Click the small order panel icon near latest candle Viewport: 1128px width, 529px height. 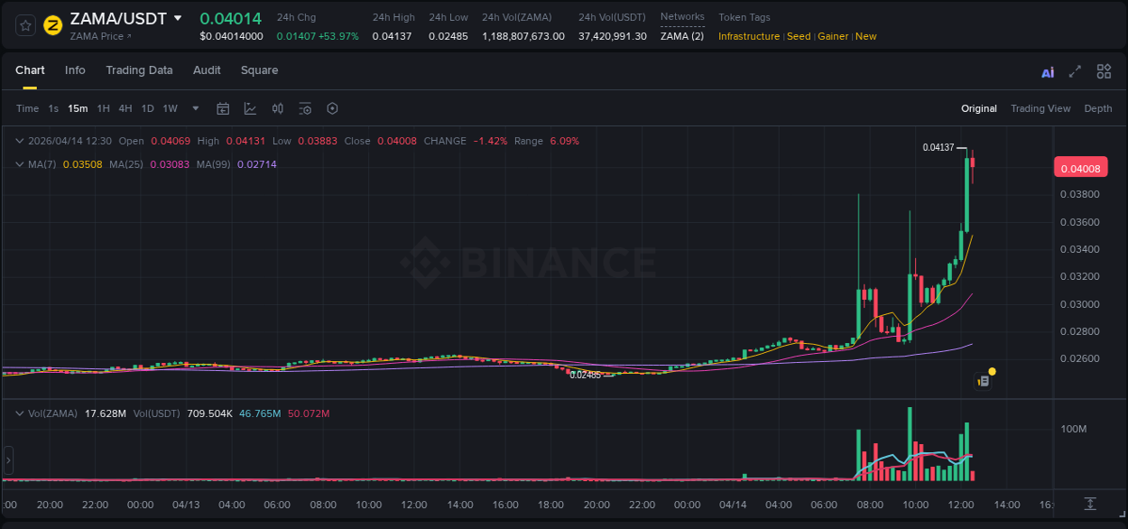click(985, 380)
